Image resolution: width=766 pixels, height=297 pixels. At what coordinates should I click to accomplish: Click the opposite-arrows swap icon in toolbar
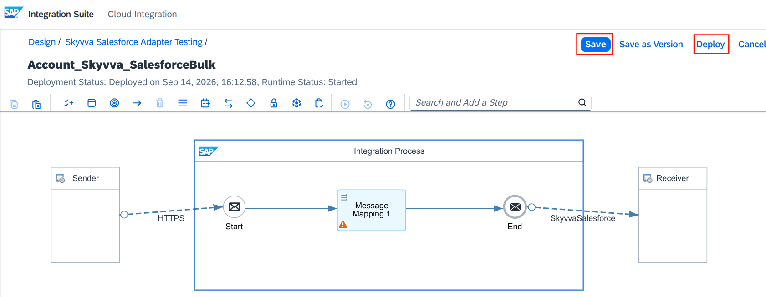[228, 103]
